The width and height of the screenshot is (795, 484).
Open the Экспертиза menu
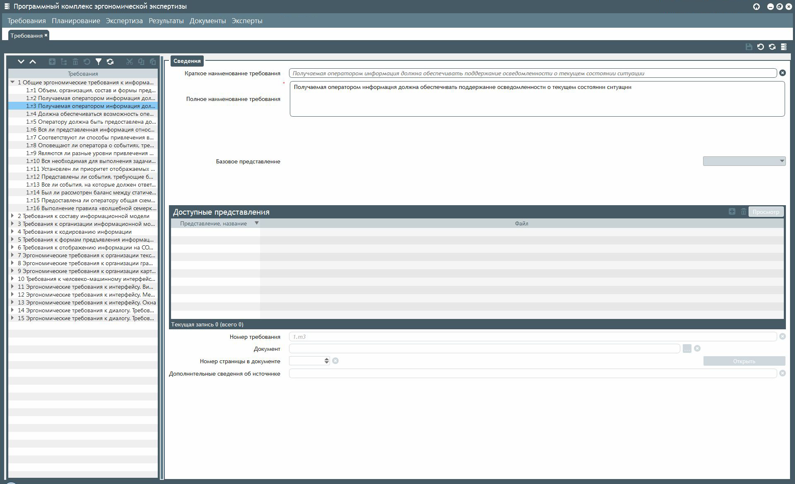(124, 21)
